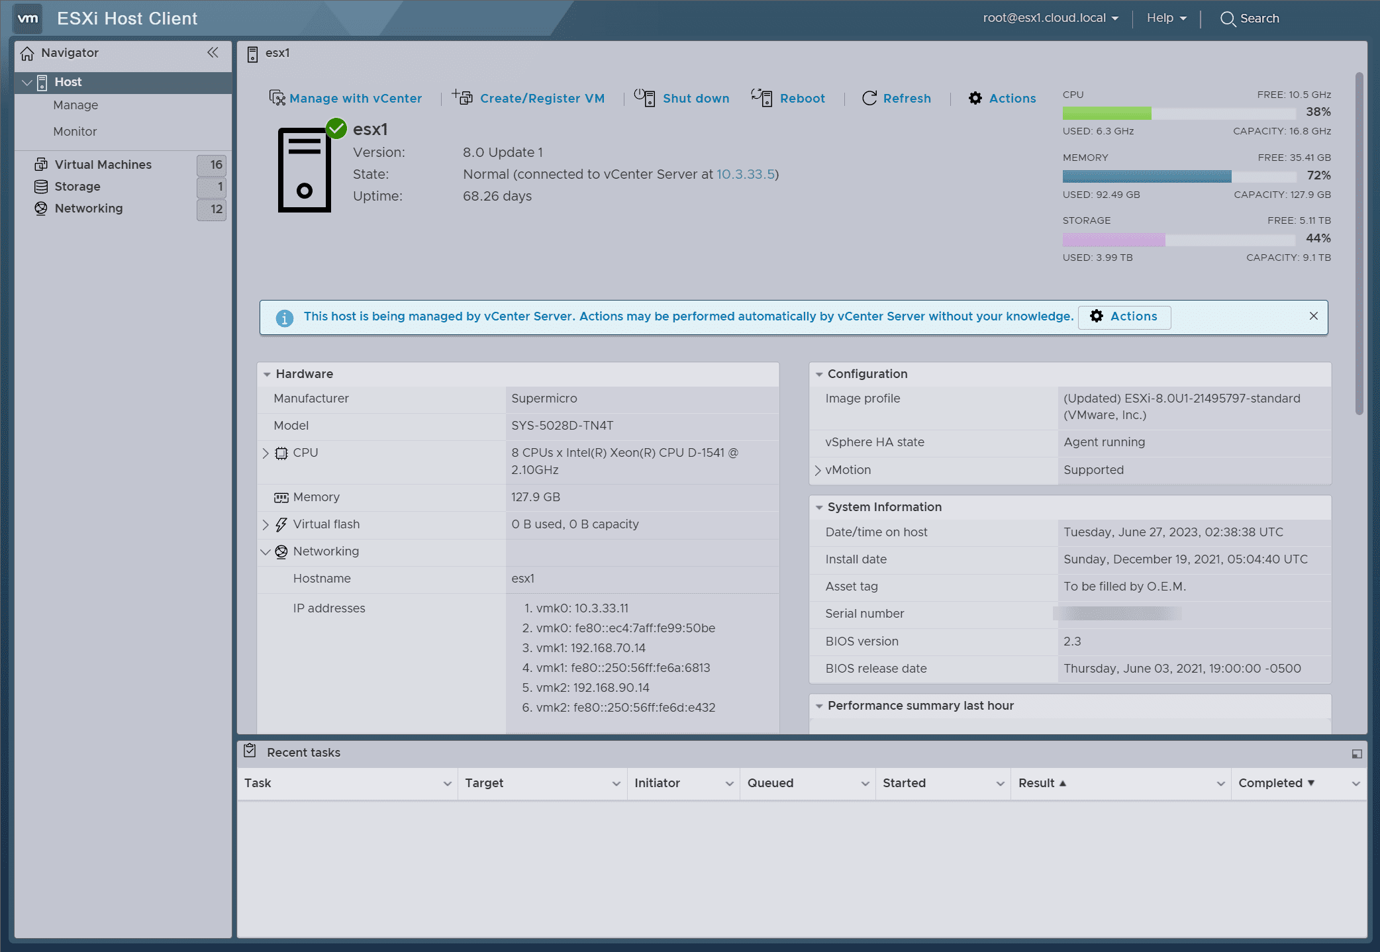Click the Refresh icon
1380x952 pixels.
[x=869, y=98]
